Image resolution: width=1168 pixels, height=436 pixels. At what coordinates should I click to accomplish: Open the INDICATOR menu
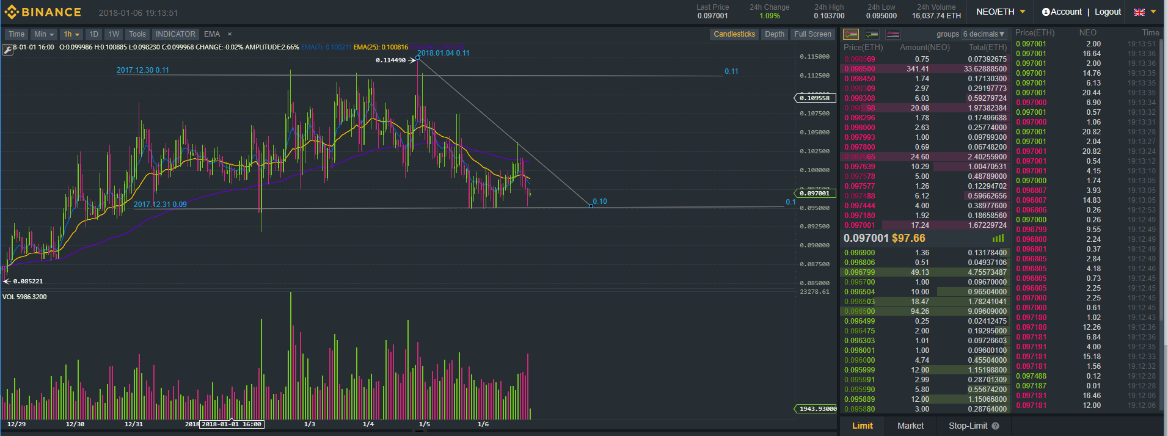point(175,34)
